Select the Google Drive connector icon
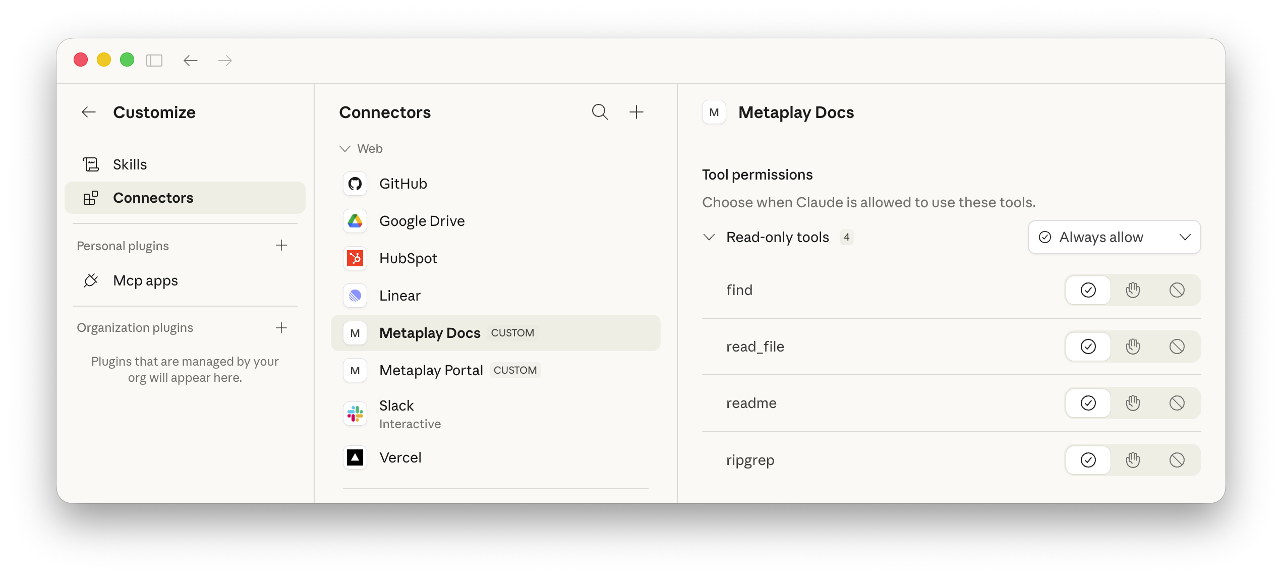1282x578 pixels. tap(355, 221)
